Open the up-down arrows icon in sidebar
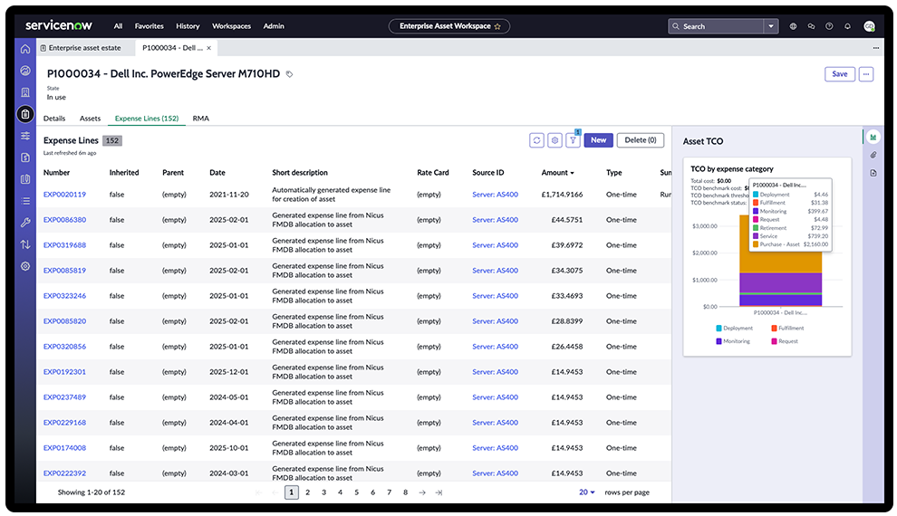Screen dimensions: 897x516 click(x=25, y=244)
